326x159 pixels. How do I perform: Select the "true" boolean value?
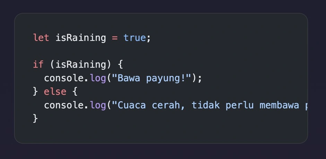pos(135,37)
